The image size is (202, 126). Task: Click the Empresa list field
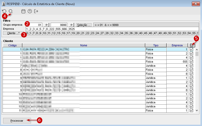click(x=112, y=29)
